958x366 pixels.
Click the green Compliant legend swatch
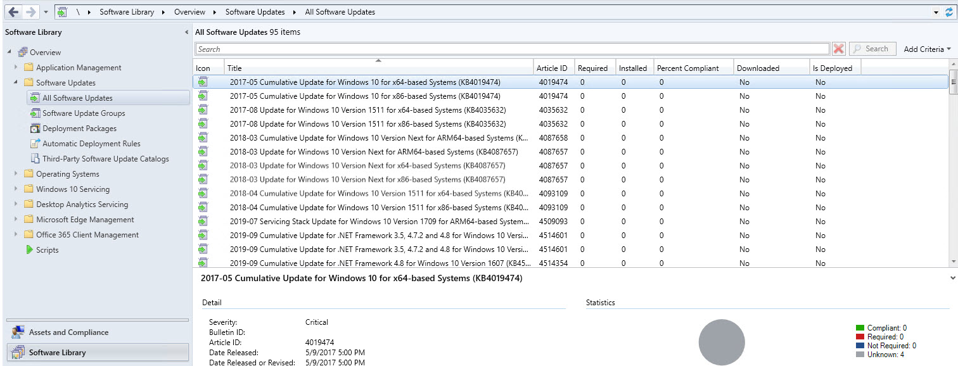(x=860, y=328)
